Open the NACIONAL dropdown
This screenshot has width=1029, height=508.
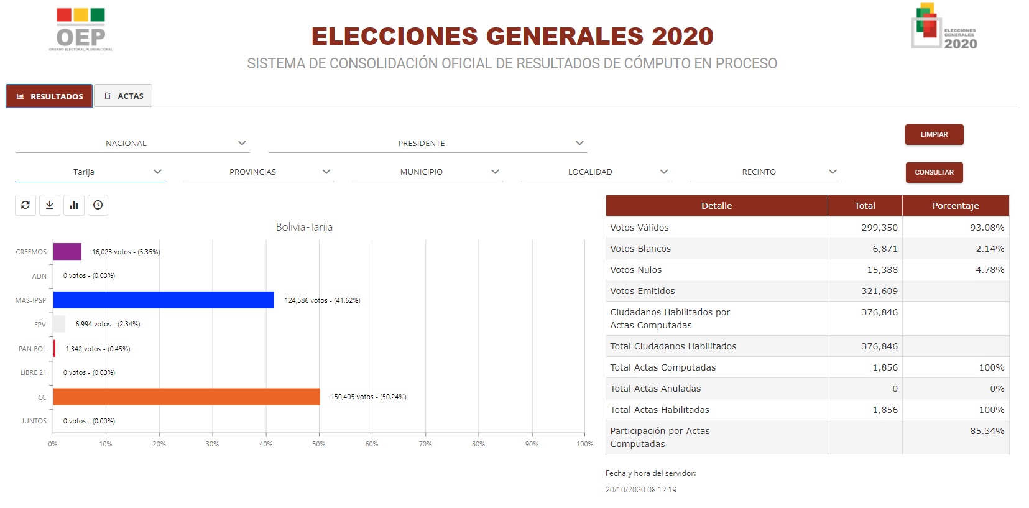[132, 143]
